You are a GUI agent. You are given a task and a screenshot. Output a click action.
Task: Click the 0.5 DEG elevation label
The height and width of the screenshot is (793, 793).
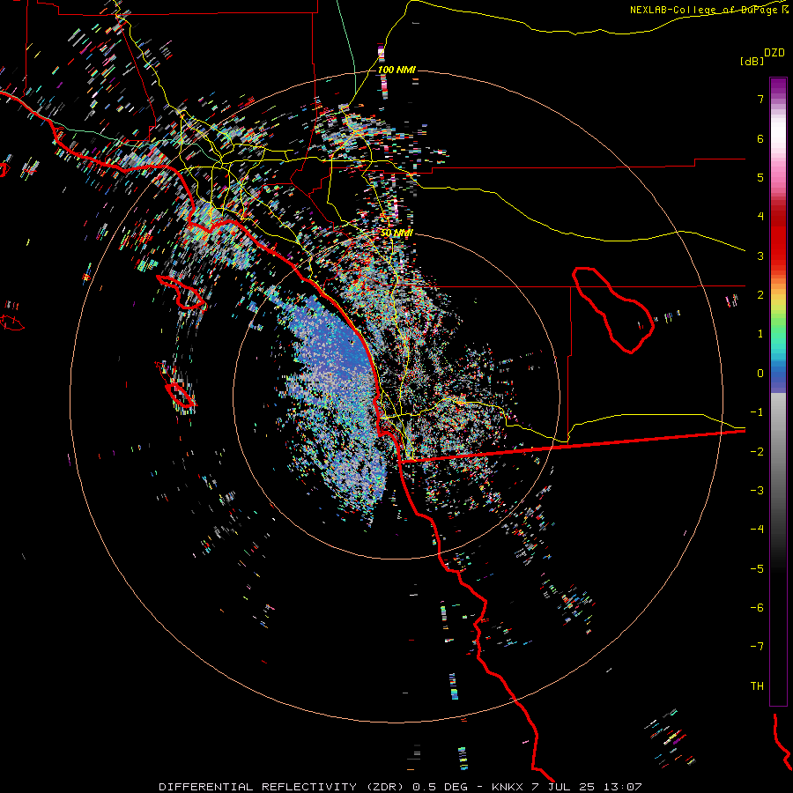point(441,787)
